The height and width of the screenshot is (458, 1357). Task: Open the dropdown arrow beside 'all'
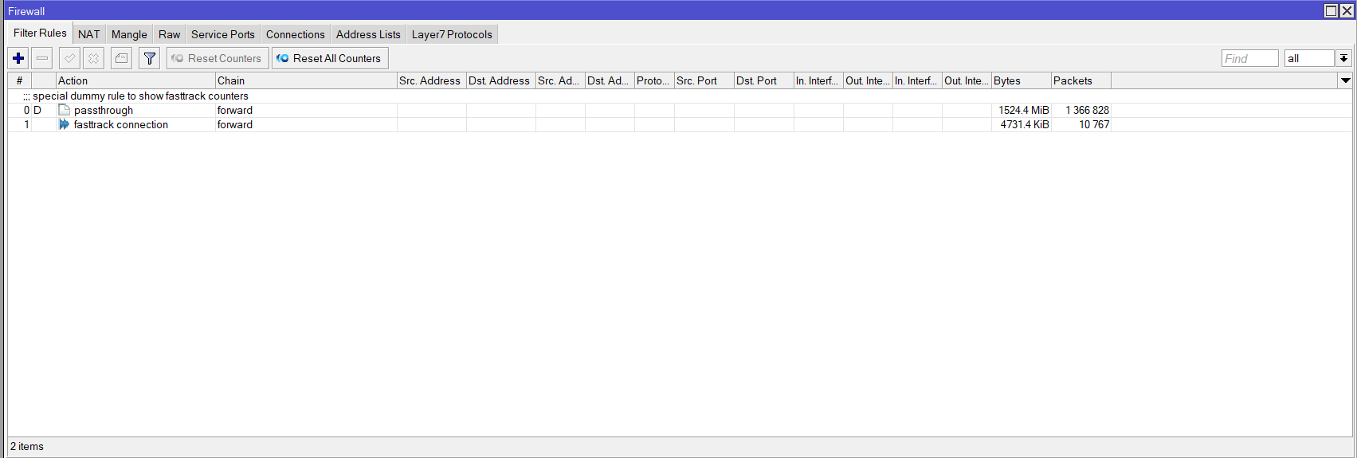pyautogui.click(x=1343, y=58)
